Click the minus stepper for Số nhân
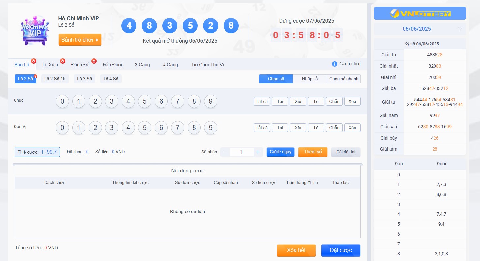Viewport: 480px width, 261px height. [x=225, y=152]
